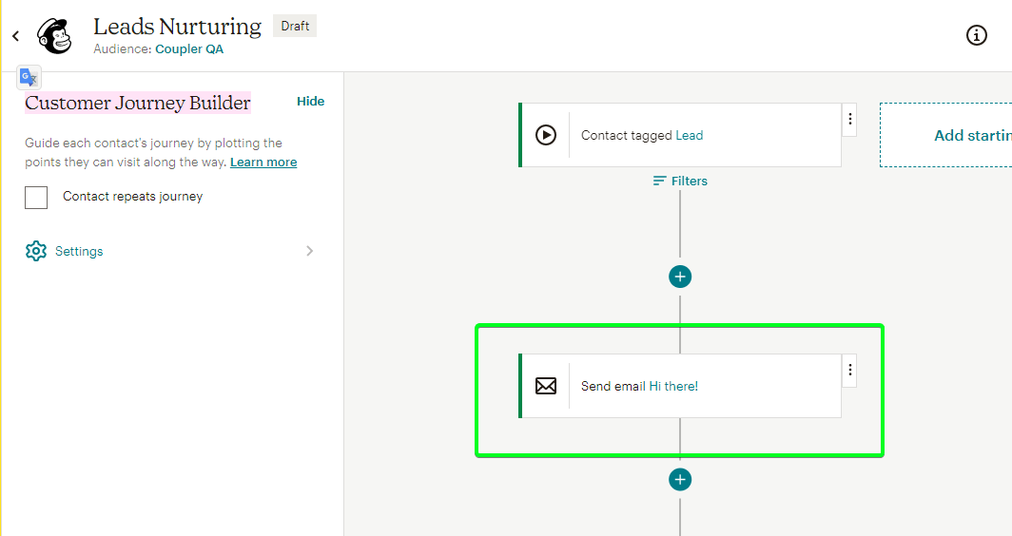
Task: Click the Lead tag link
Action: [690, 136]
